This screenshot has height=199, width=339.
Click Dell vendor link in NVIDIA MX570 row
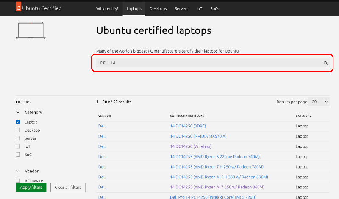[102, 136]
